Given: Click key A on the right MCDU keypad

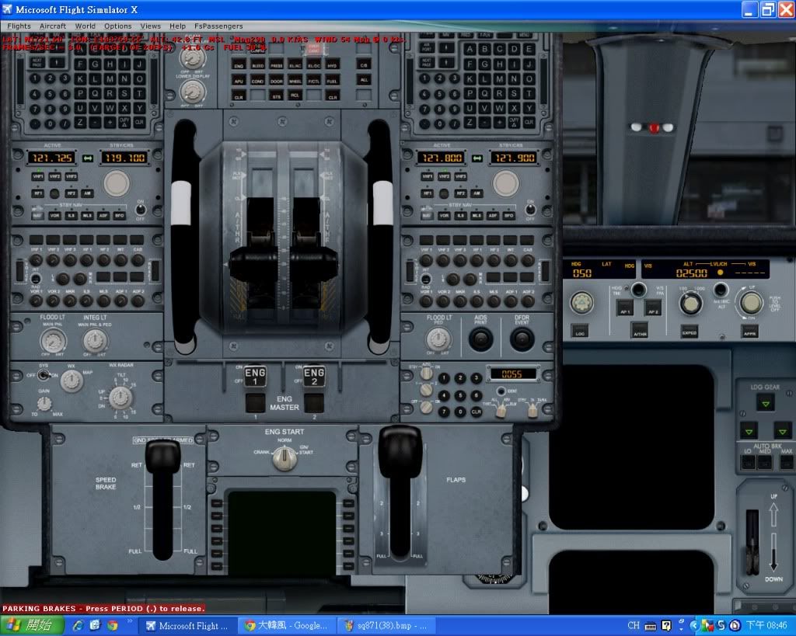Looking at the screenshot, I should point(470,49).
